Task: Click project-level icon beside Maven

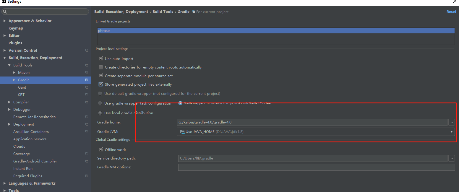Action: 87,73
